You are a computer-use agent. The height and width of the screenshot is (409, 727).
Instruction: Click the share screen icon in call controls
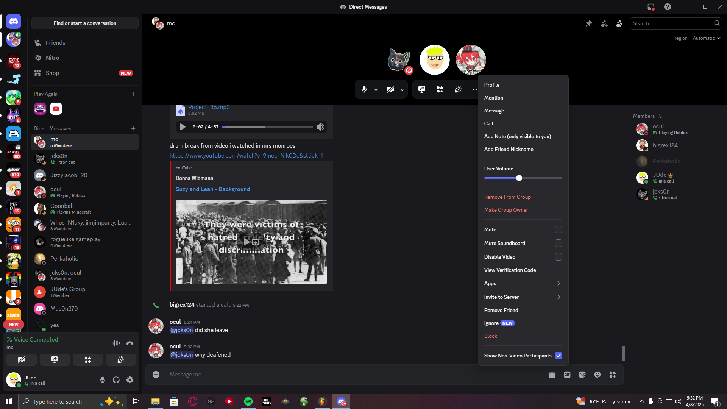421,89
